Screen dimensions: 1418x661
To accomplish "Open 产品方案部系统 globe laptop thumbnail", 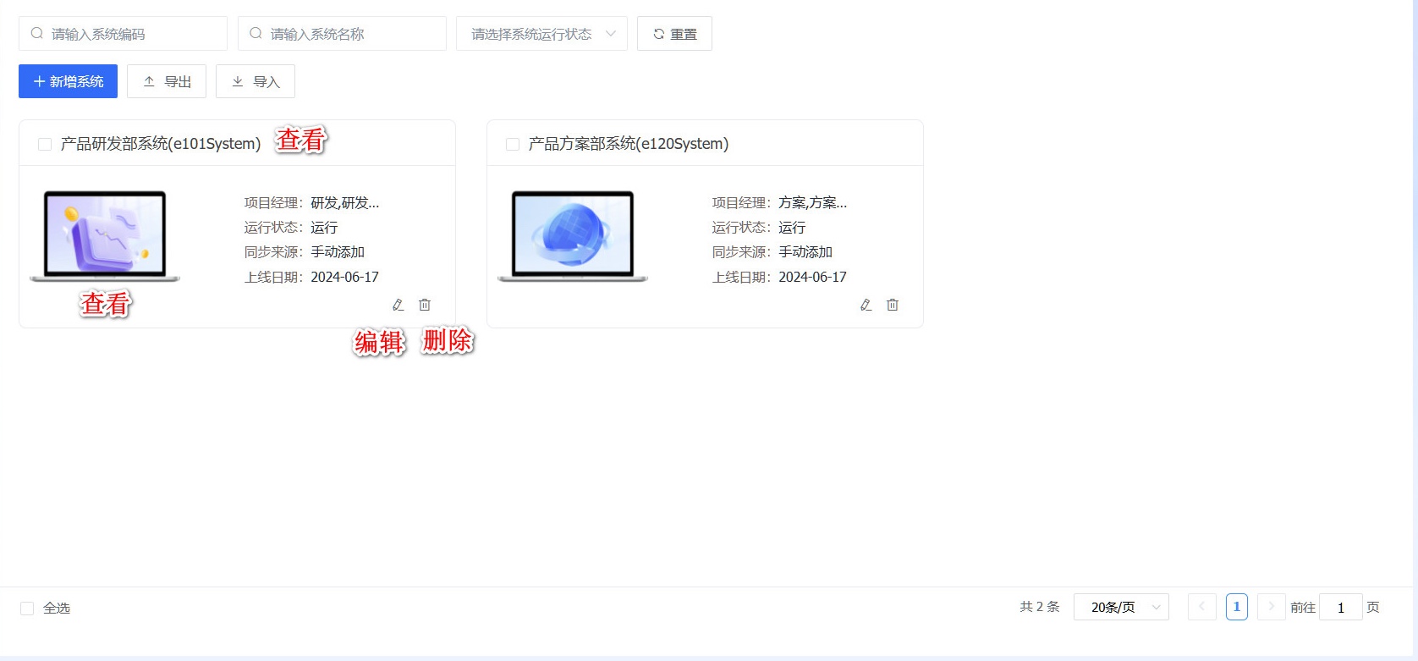I will 573,236.
